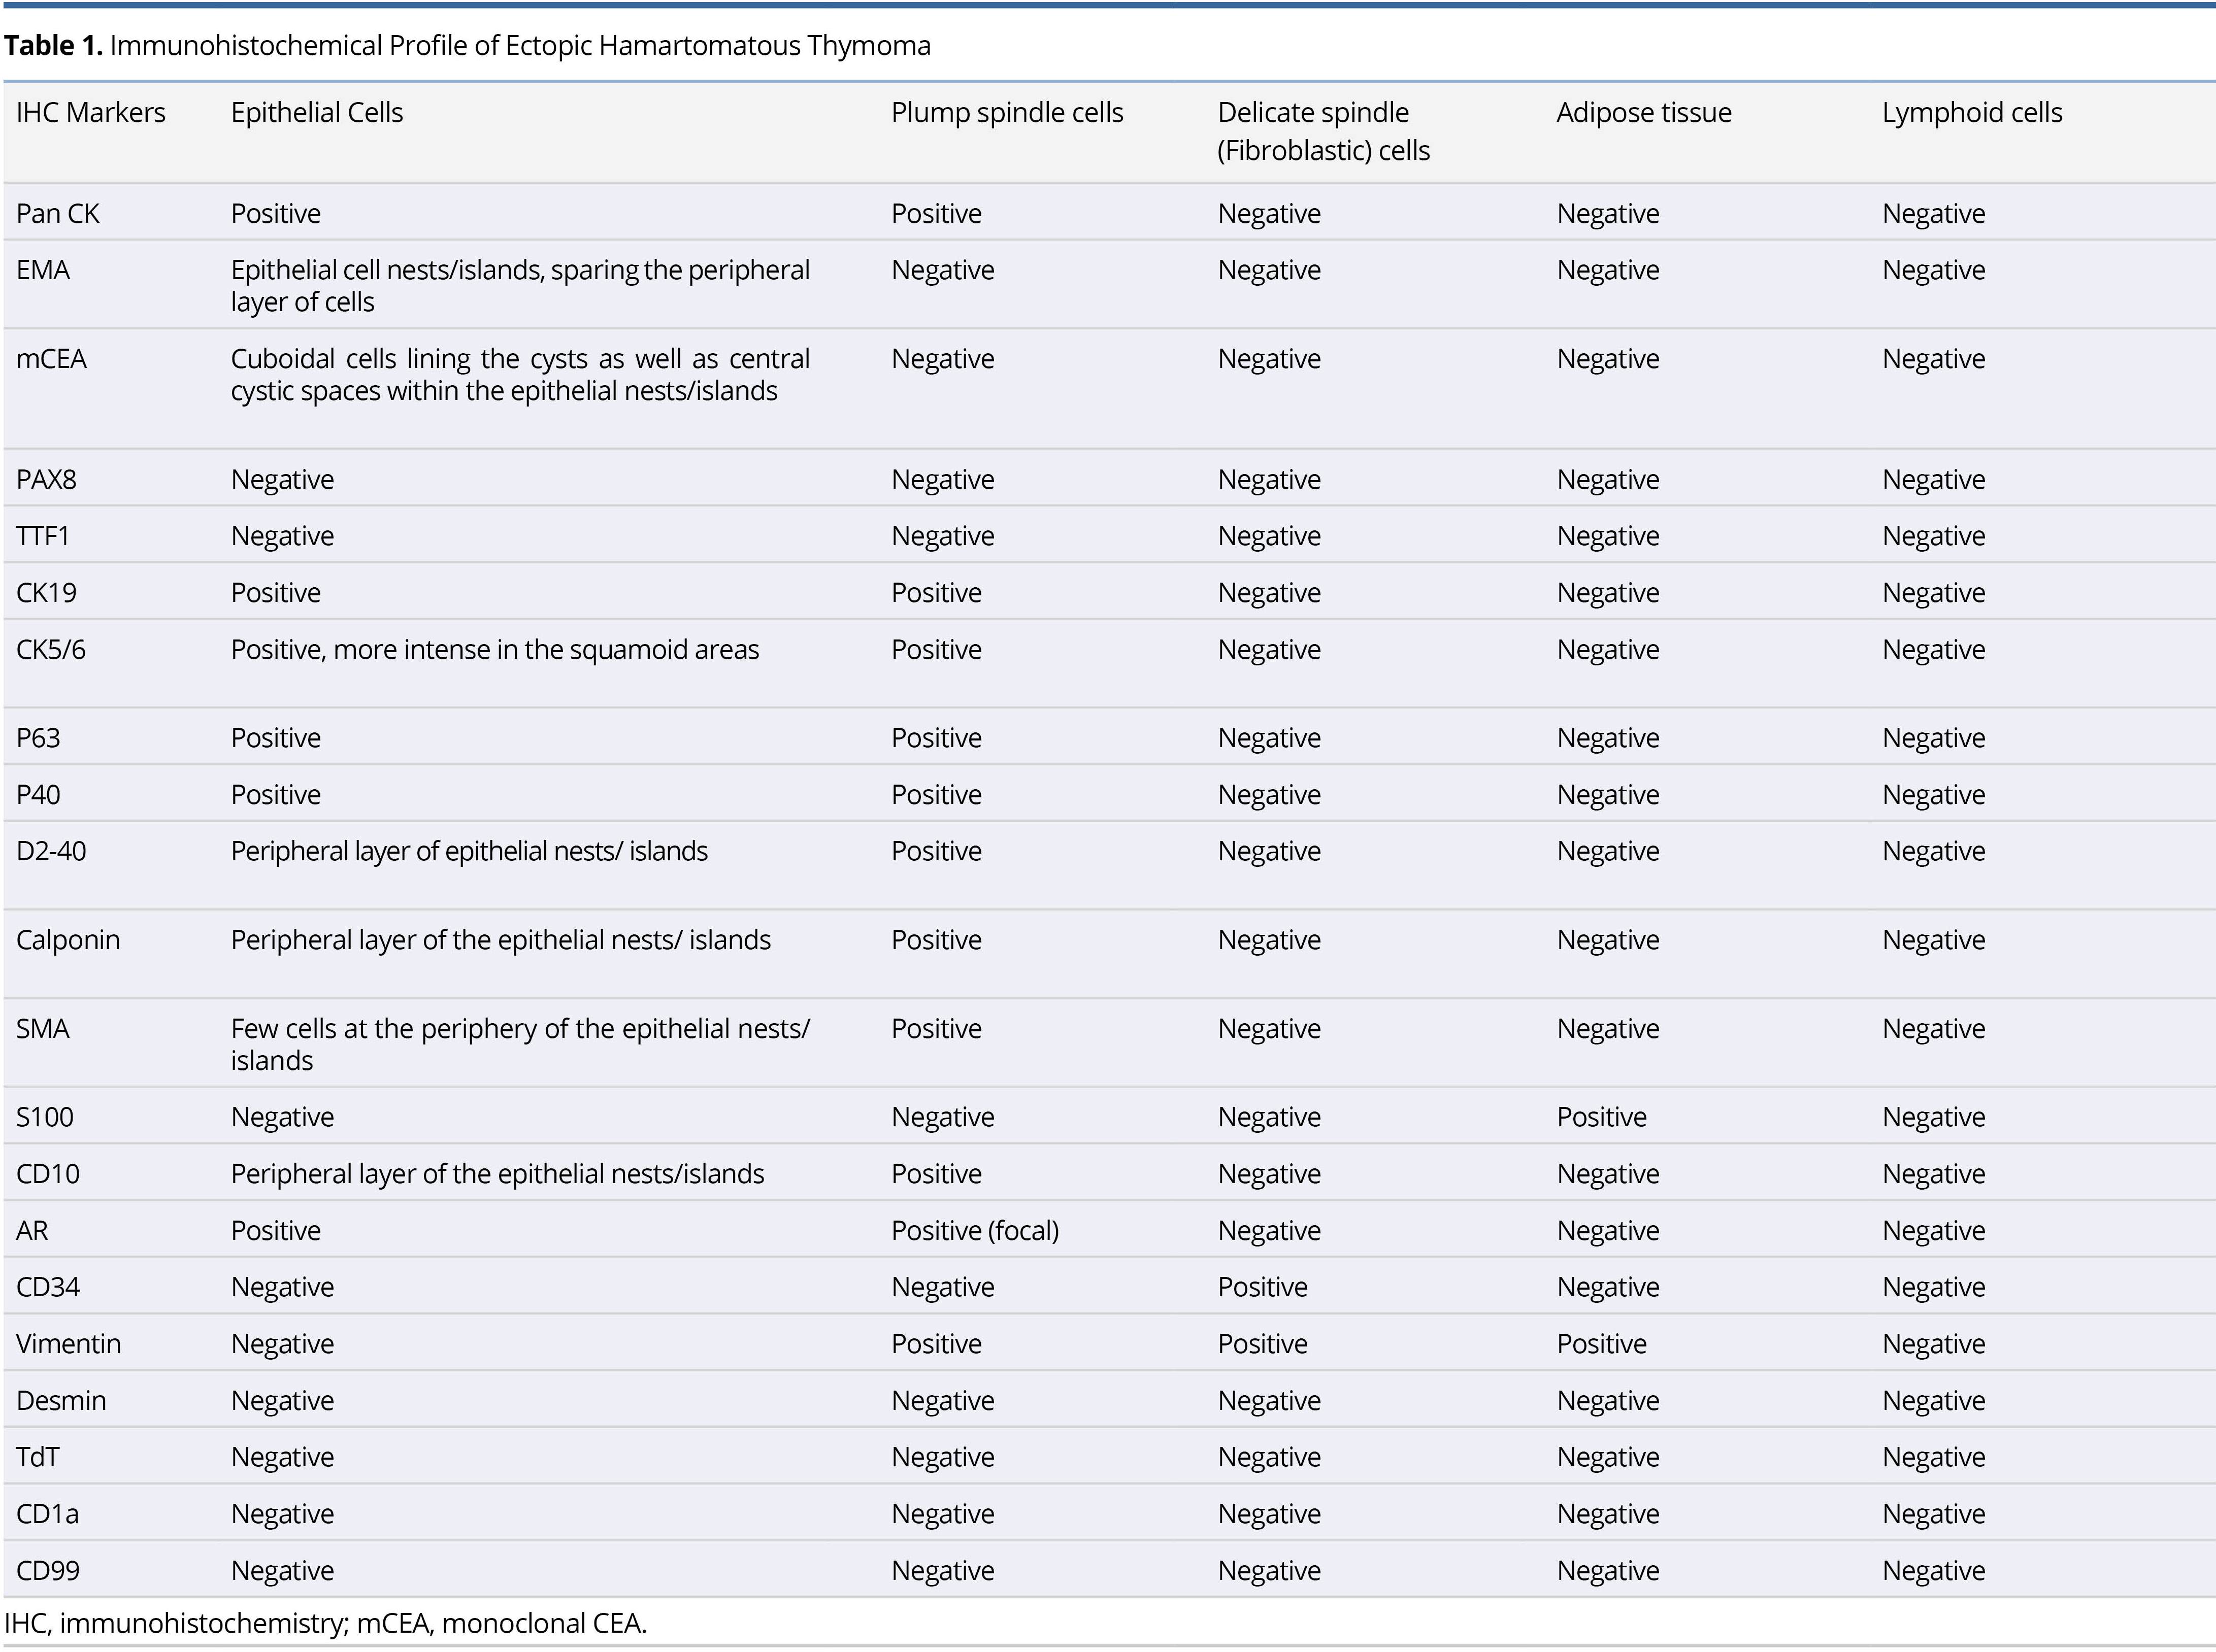
Task: Click the Calponin row label
Action: (x=68, y=940)
